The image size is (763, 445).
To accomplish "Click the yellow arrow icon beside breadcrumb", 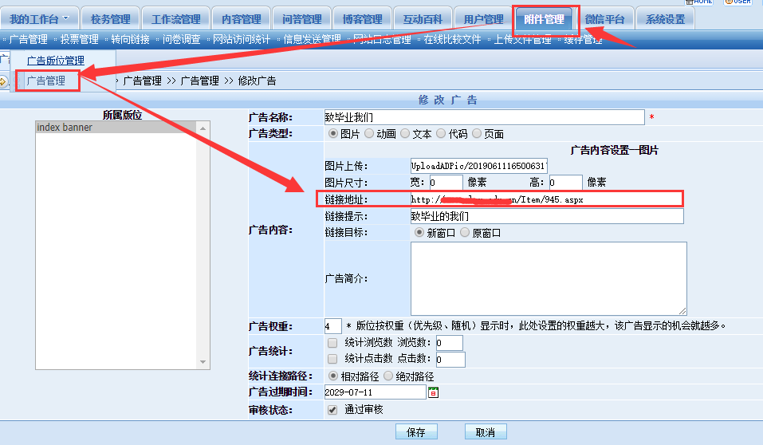I will coord(3,81).
